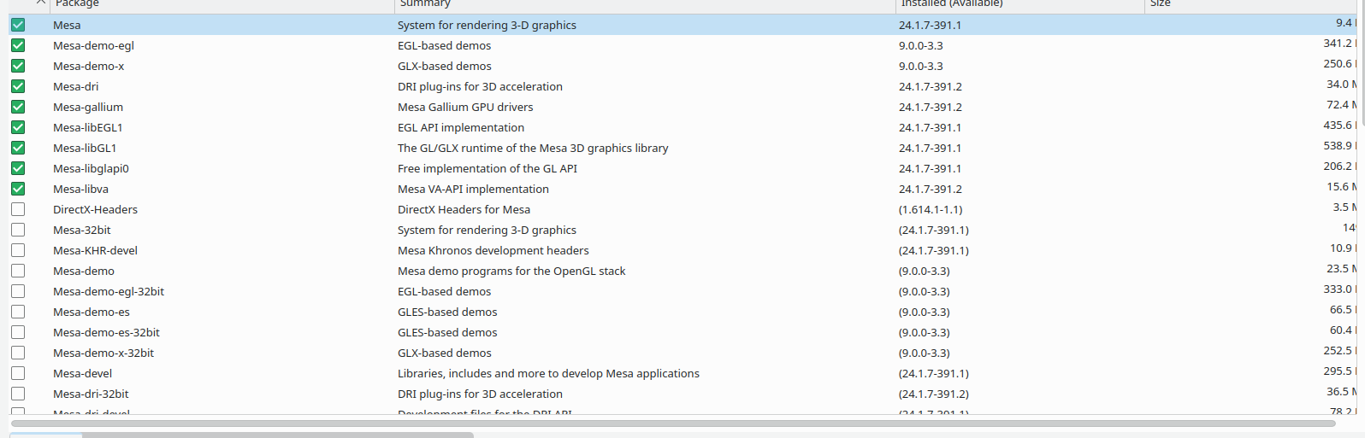
Task: Select Mesa-KHR-devel package name
Action: coord(95,250)
